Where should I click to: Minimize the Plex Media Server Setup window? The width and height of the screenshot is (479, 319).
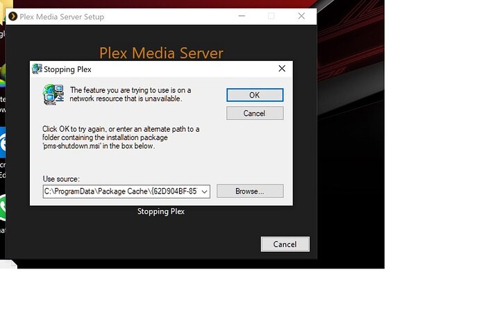pos(242,16)
